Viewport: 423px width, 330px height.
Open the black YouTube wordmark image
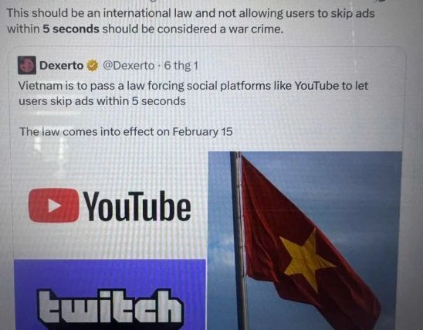click(138, 206)
